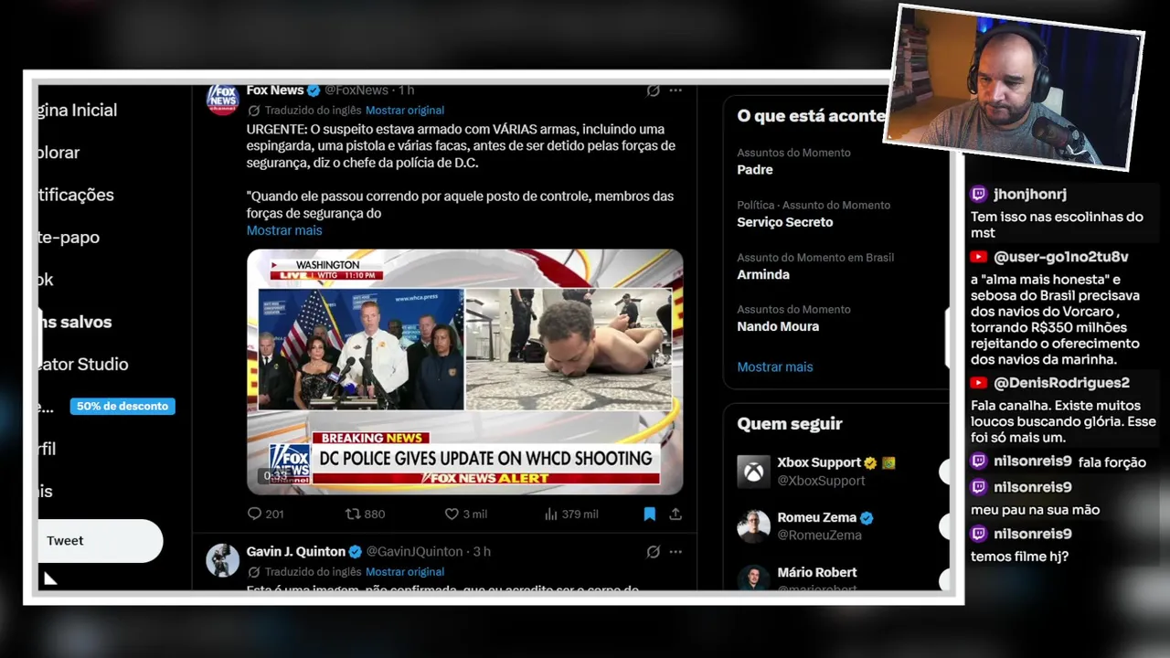Click YouTube icon next to @user-go1no2tu8v
1170x658 pixels.
click(x=979, y=257)
